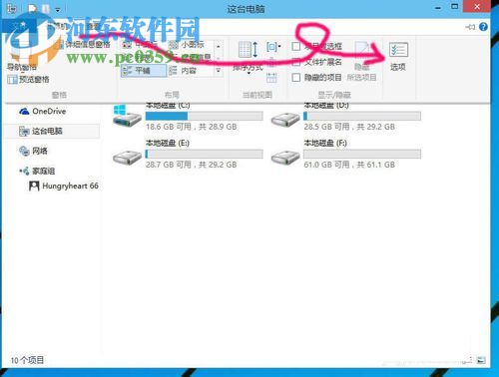Image resolution: width=499 pixels, height=377 pixels.
Task: Click the help question mark icon
Action: 484,27
